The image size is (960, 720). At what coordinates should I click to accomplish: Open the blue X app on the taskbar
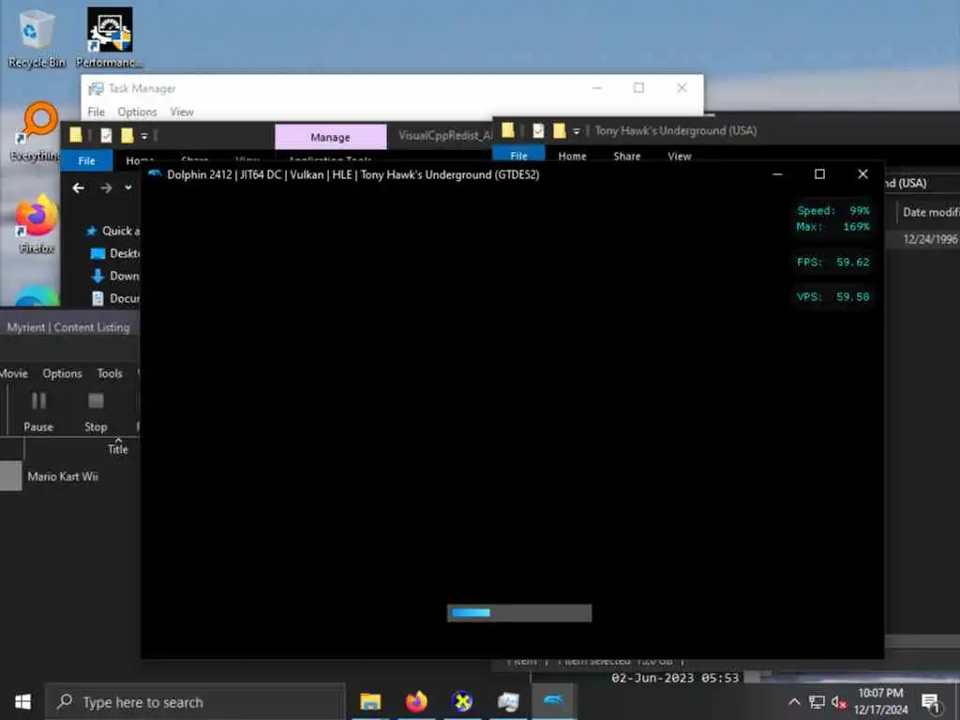tap(462, 701)
